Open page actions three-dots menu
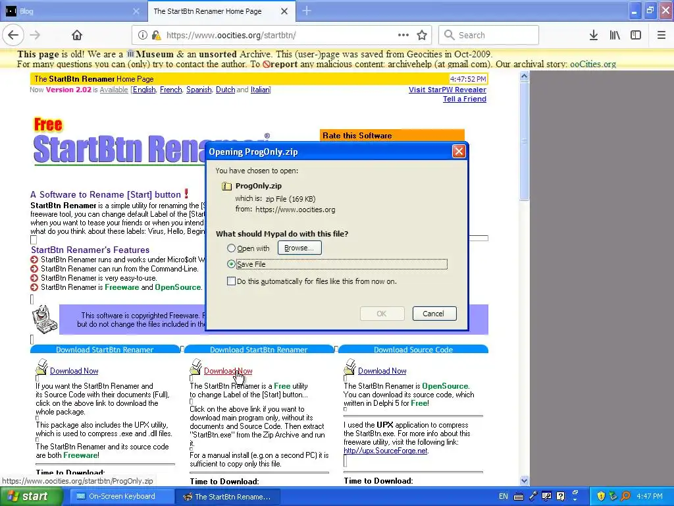Viewport: 674px width, 506px height. click(x=403, y=35)
